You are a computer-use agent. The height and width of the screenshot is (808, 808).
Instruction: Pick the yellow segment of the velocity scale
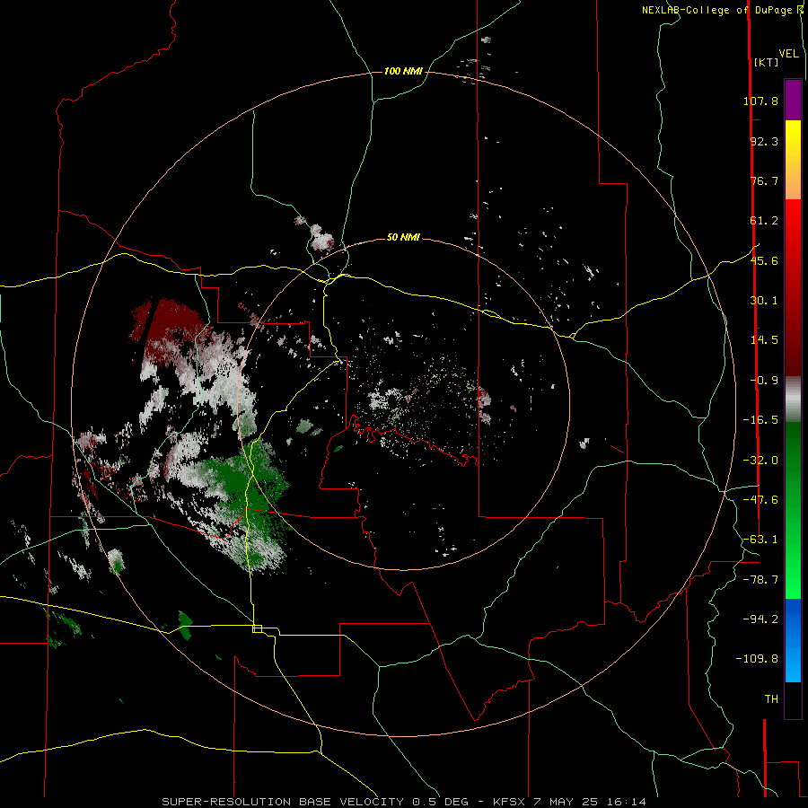pyautogui.click(x=793, y=139)
